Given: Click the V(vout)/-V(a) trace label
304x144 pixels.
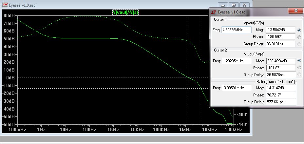Looking at the screenshot, I should (125, 12).
